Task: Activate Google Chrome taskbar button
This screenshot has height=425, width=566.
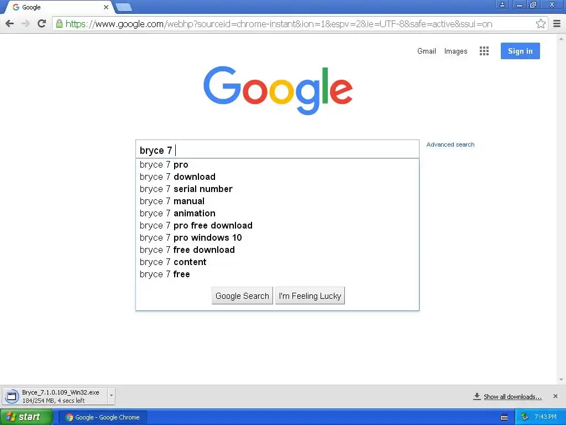Action: 103,417
